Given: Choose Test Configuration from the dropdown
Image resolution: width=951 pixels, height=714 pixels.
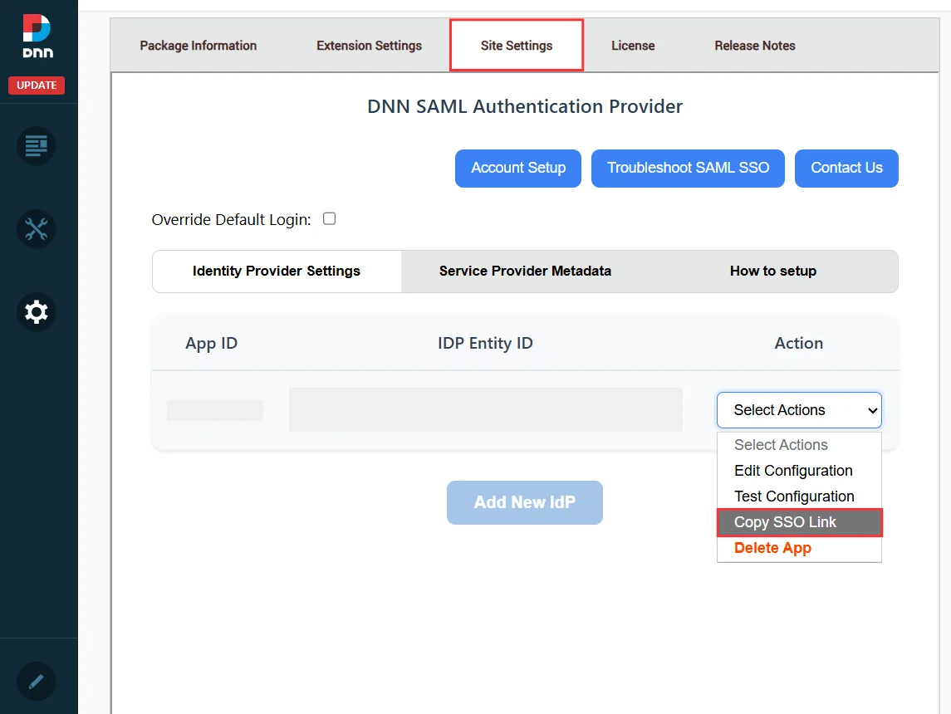Looking at the screenshot, I should [x=799, y=496].
